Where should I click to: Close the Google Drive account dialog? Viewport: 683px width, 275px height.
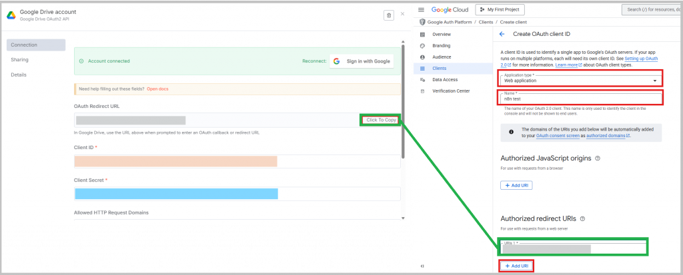click(402, 15)
